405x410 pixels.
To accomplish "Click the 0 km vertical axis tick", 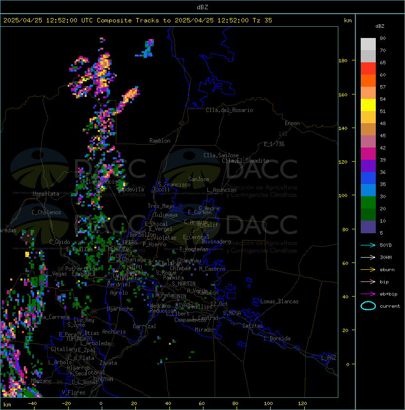I will (348, 365).
